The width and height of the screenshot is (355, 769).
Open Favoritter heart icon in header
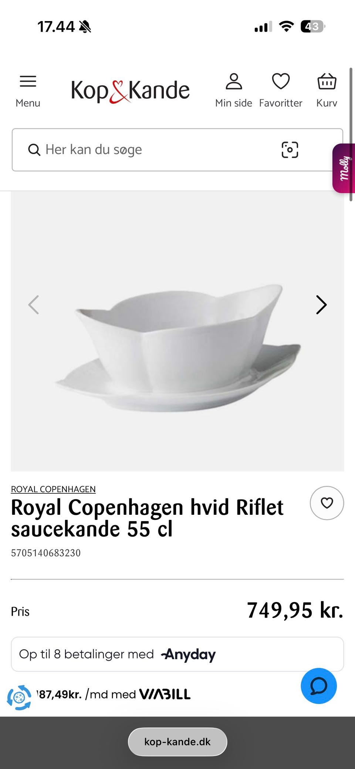point(281,81)
